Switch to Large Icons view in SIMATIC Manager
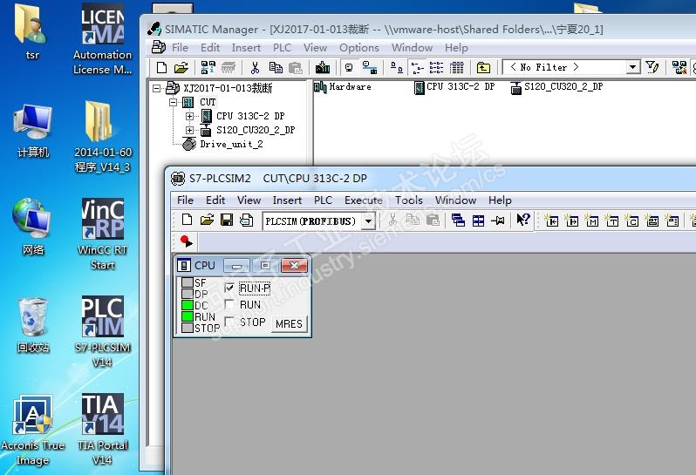This screenshot has height=475, width=696. click(x=396, y=67)
